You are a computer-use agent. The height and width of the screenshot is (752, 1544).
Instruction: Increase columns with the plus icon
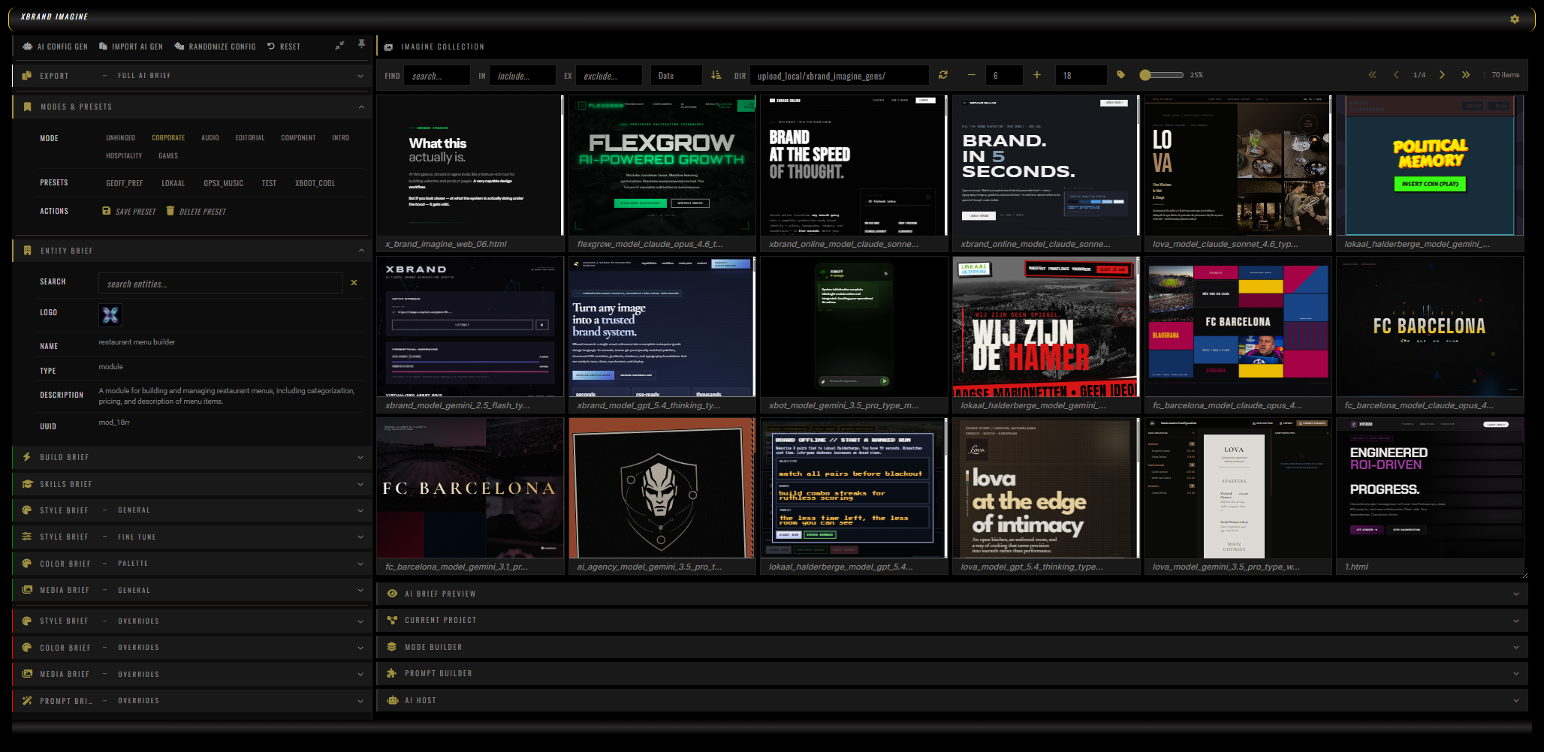click(x=1037, y=75)
